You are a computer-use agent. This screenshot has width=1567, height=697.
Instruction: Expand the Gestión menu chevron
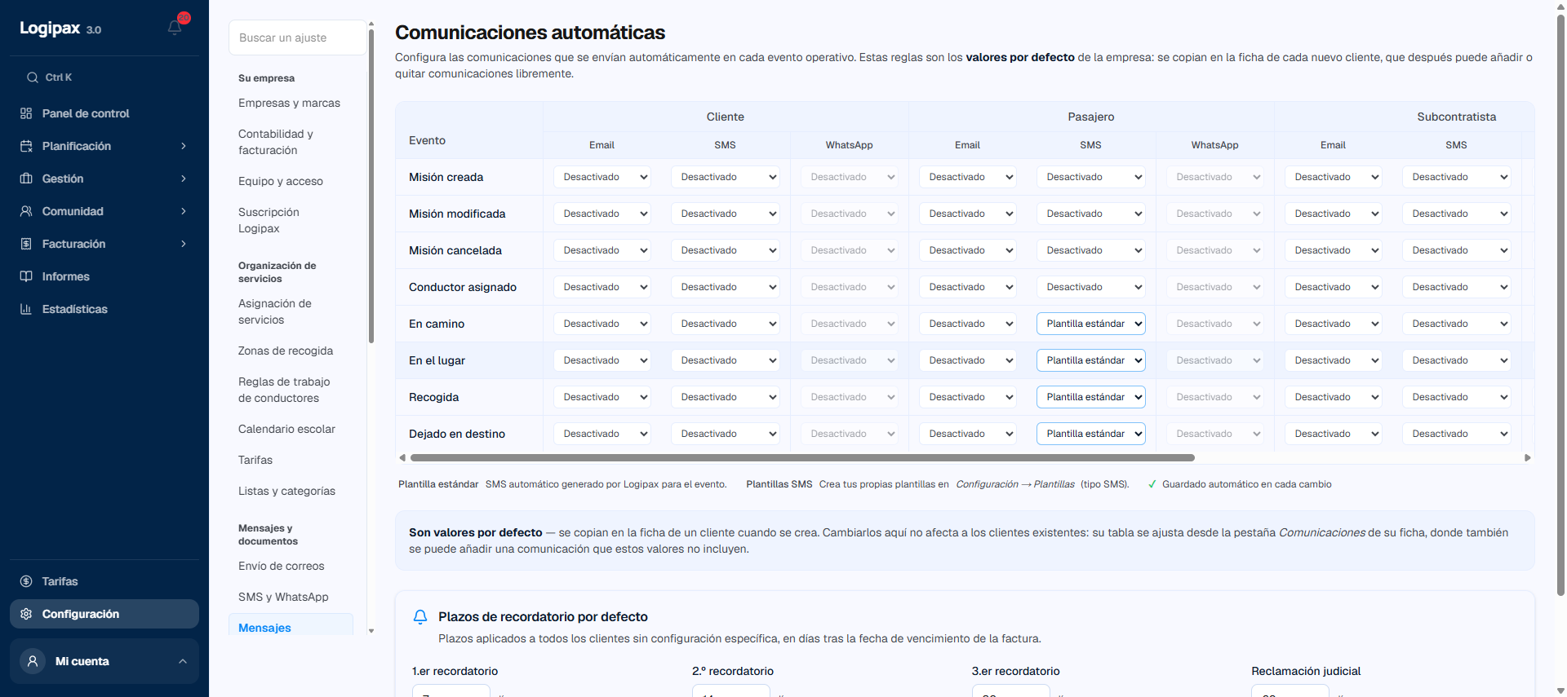(184, 179)
